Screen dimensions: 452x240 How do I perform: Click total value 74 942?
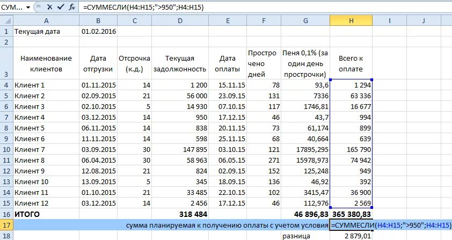[351, 160]
